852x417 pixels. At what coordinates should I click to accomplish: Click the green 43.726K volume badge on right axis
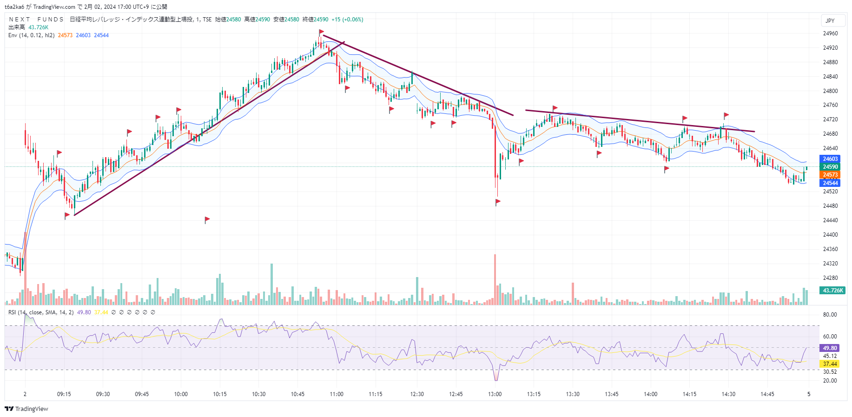(832, 291)
